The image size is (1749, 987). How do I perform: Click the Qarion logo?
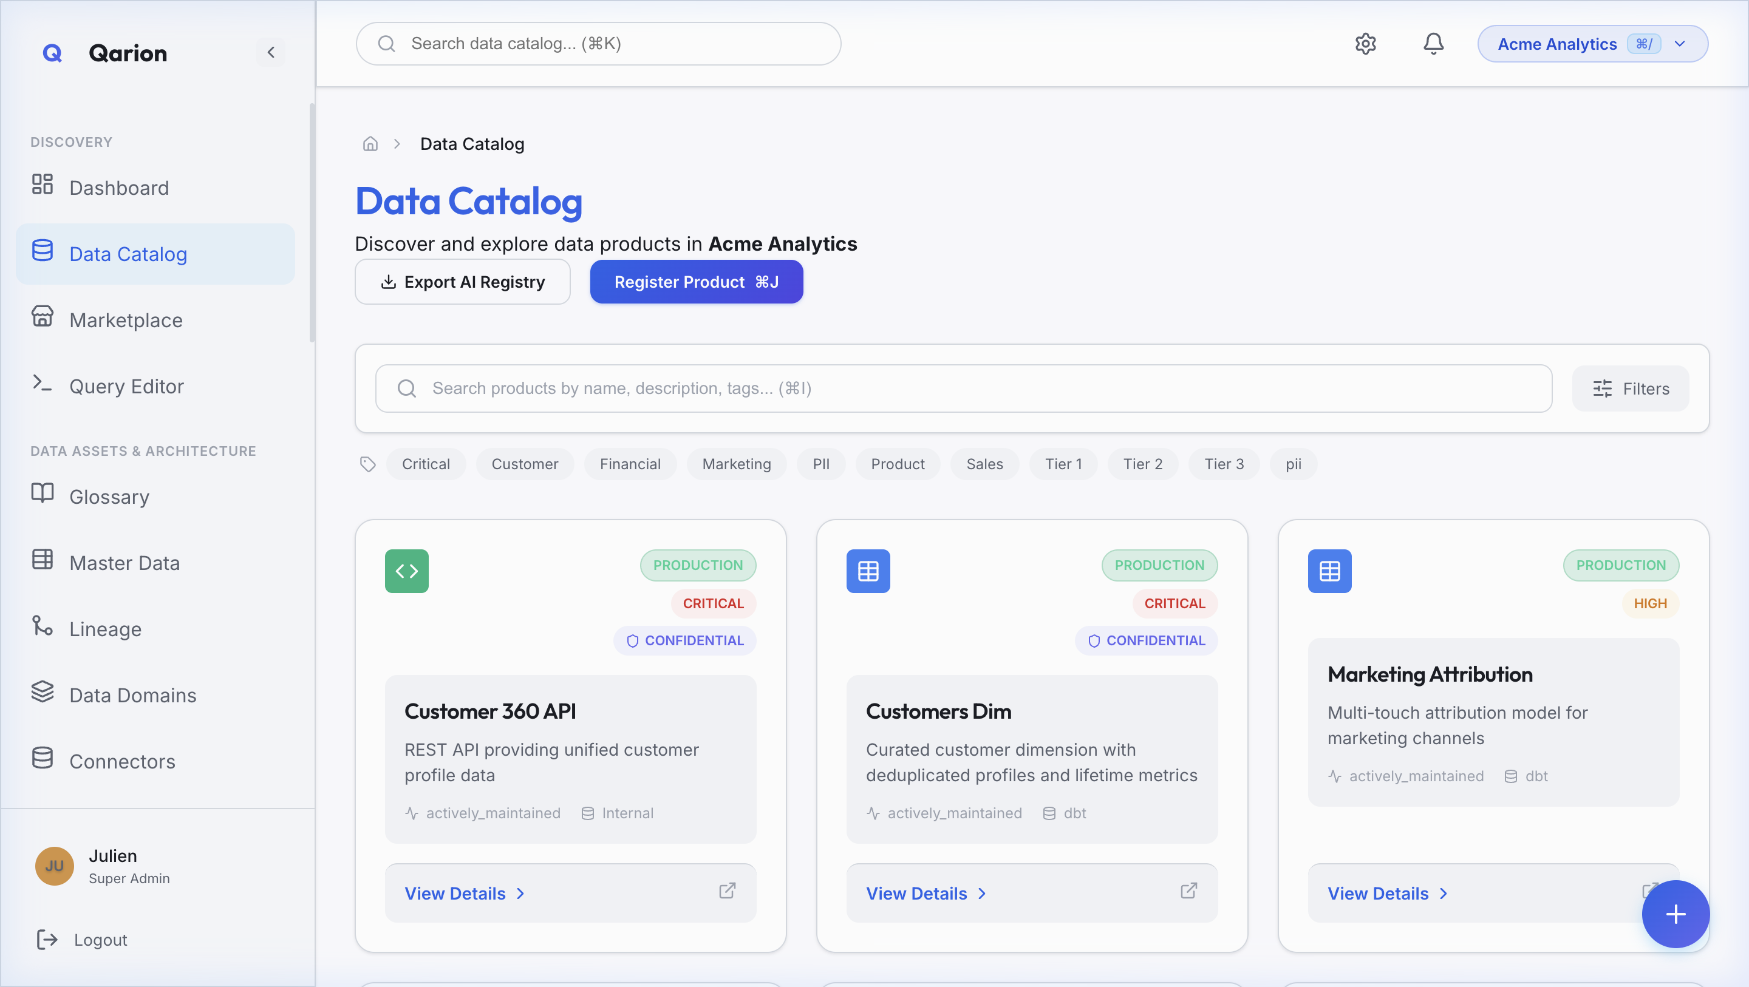[x=52, y=53]
